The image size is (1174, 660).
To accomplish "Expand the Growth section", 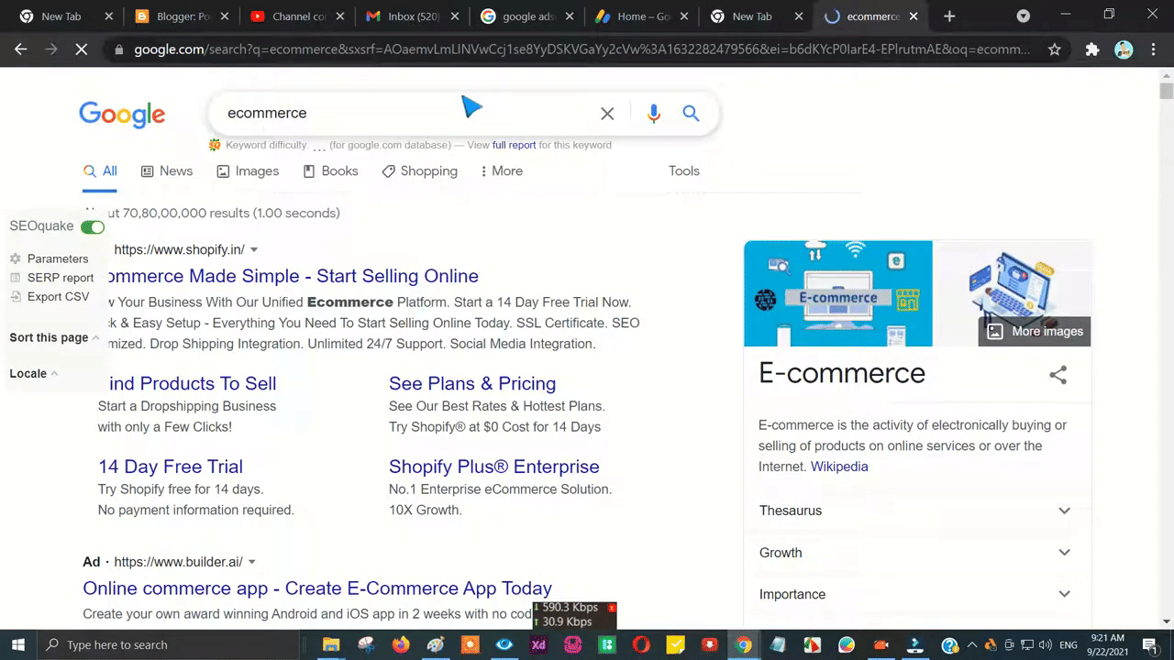I will [x=1064, y=553].
